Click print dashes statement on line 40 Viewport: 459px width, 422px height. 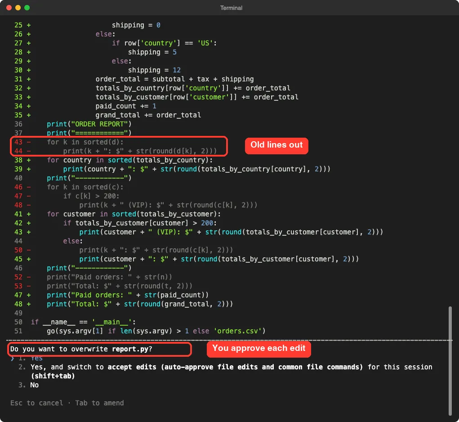click(x=89, y=178)
